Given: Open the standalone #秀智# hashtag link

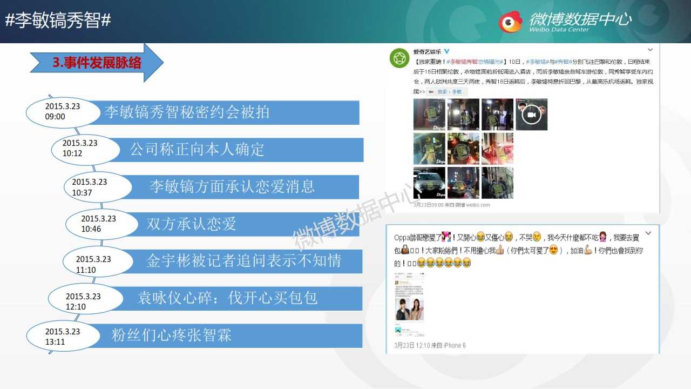Looking at the screenshot, I should [563, 62].
